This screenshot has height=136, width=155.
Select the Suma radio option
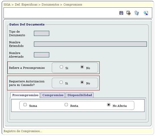[x=25, y=105]
